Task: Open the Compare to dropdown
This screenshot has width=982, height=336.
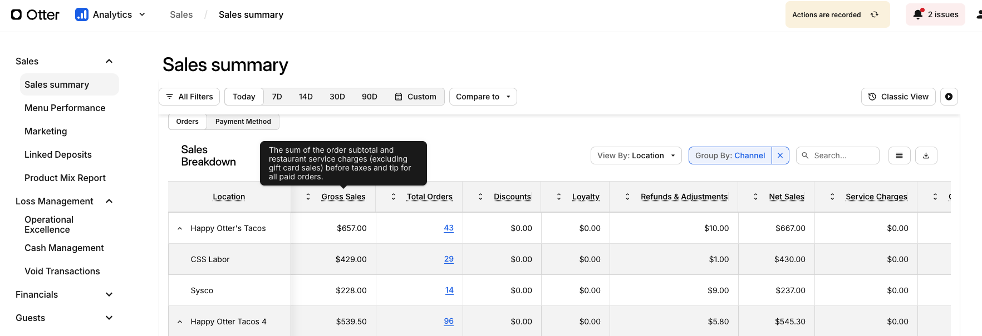Action: coord(483,97)
